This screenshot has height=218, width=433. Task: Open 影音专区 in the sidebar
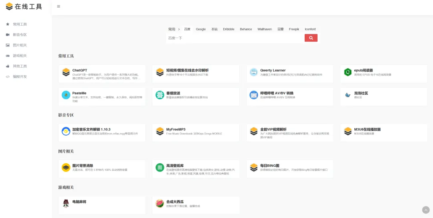[x=20, y=35]
